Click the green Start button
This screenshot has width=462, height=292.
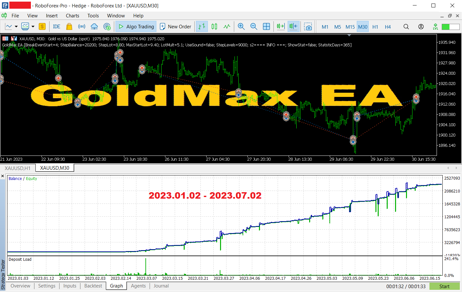pyautogui.click(x=445, y=286)
